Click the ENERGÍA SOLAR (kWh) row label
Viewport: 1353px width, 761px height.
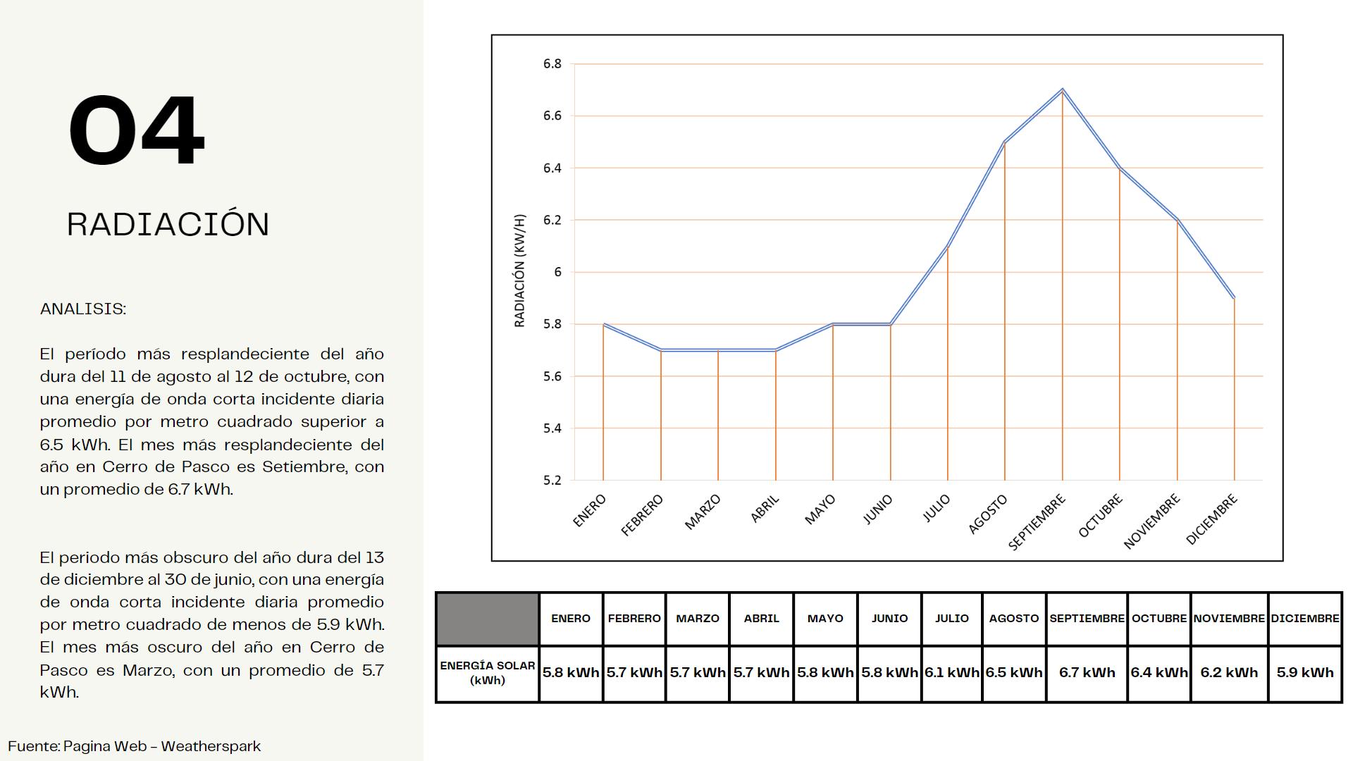click(487, 673)
